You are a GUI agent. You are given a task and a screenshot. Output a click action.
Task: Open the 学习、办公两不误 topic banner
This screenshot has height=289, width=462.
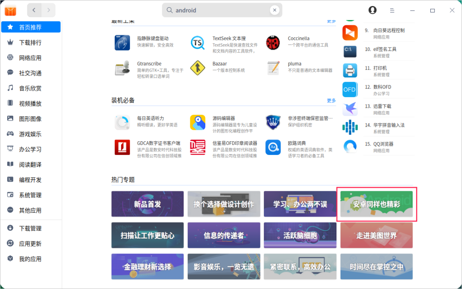(300, 204)
